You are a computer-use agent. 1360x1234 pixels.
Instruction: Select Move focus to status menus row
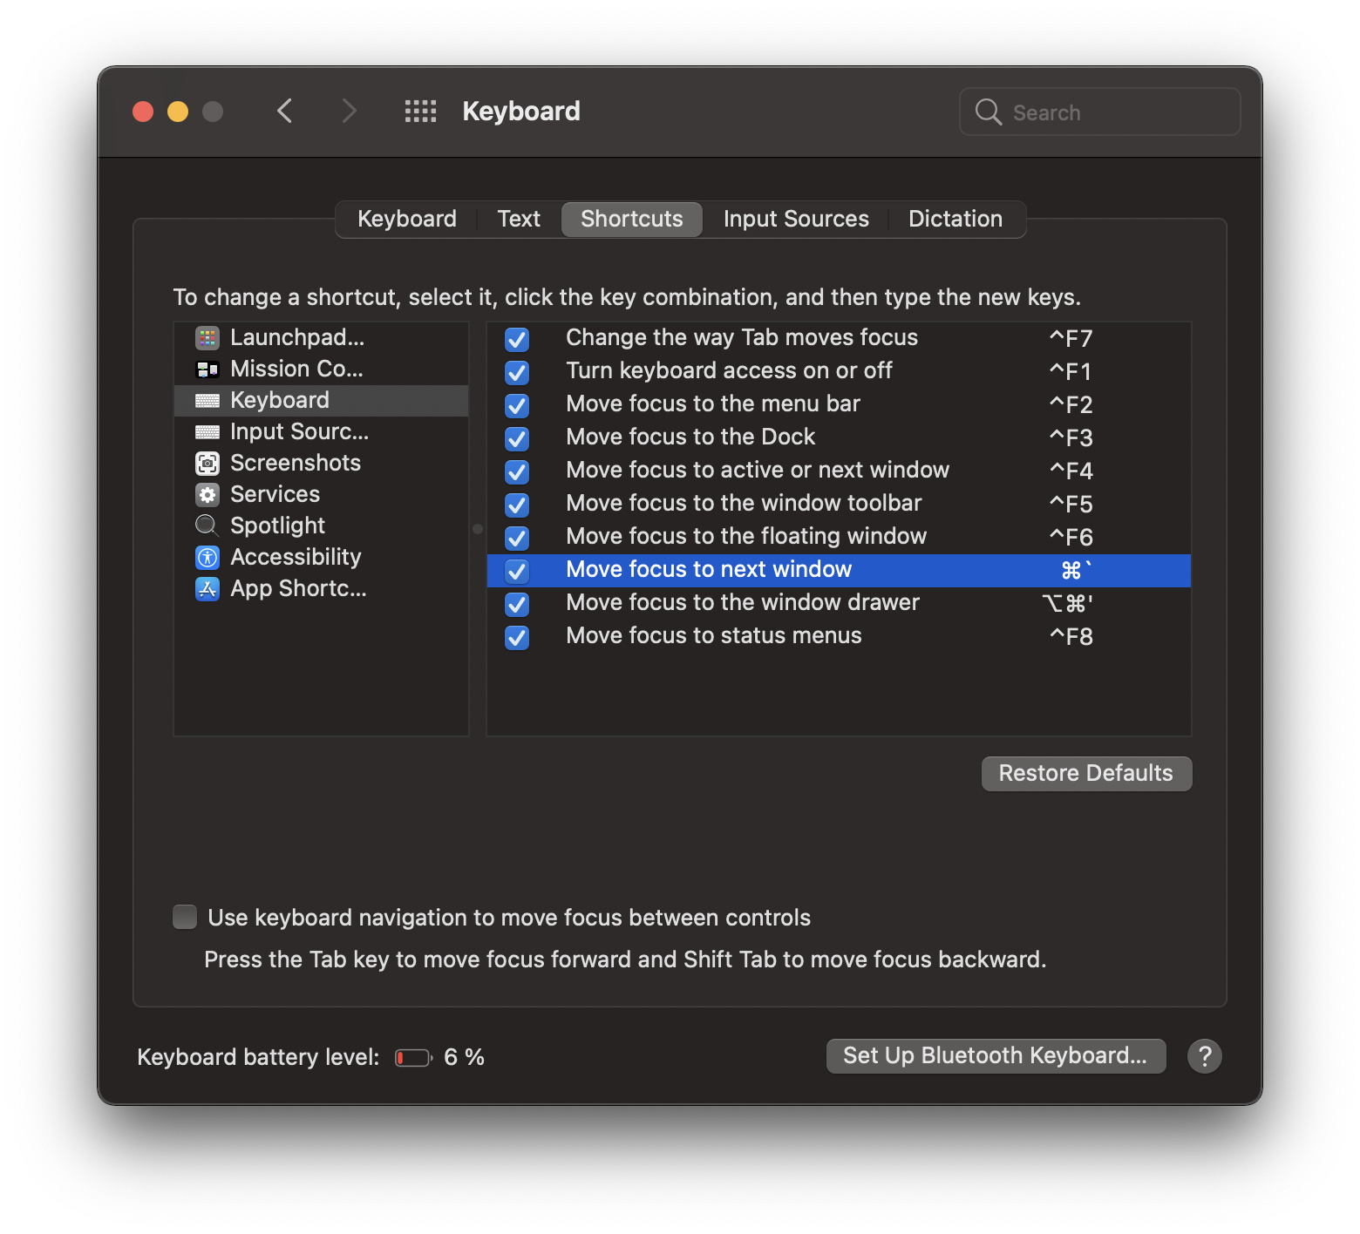tap(839, 636)
